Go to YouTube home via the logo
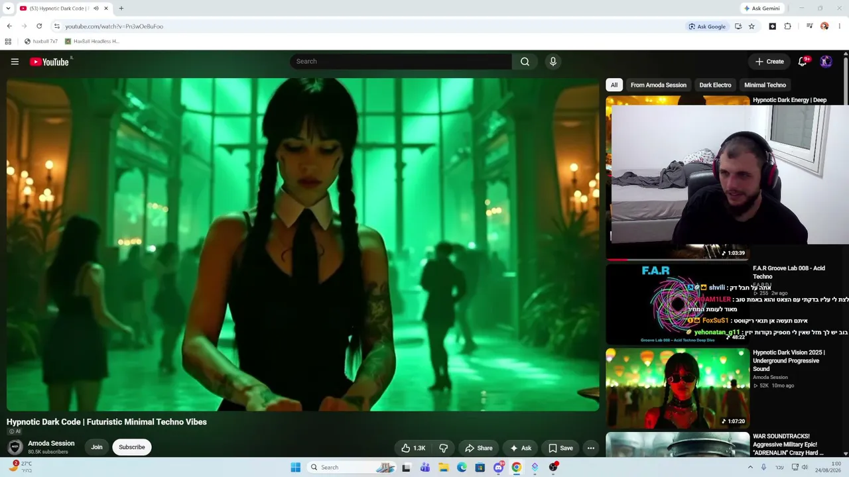The height and width of the screenshot is (477, 849). (x=50, y=62)
